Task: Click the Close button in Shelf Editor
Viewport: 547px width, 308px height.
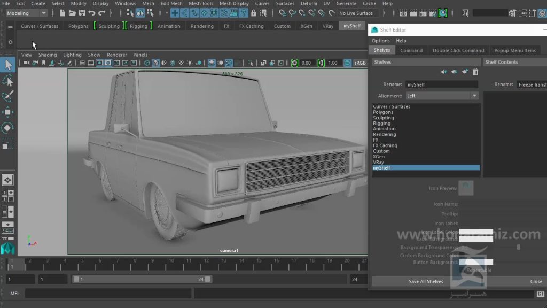Action: coord(536,281)
